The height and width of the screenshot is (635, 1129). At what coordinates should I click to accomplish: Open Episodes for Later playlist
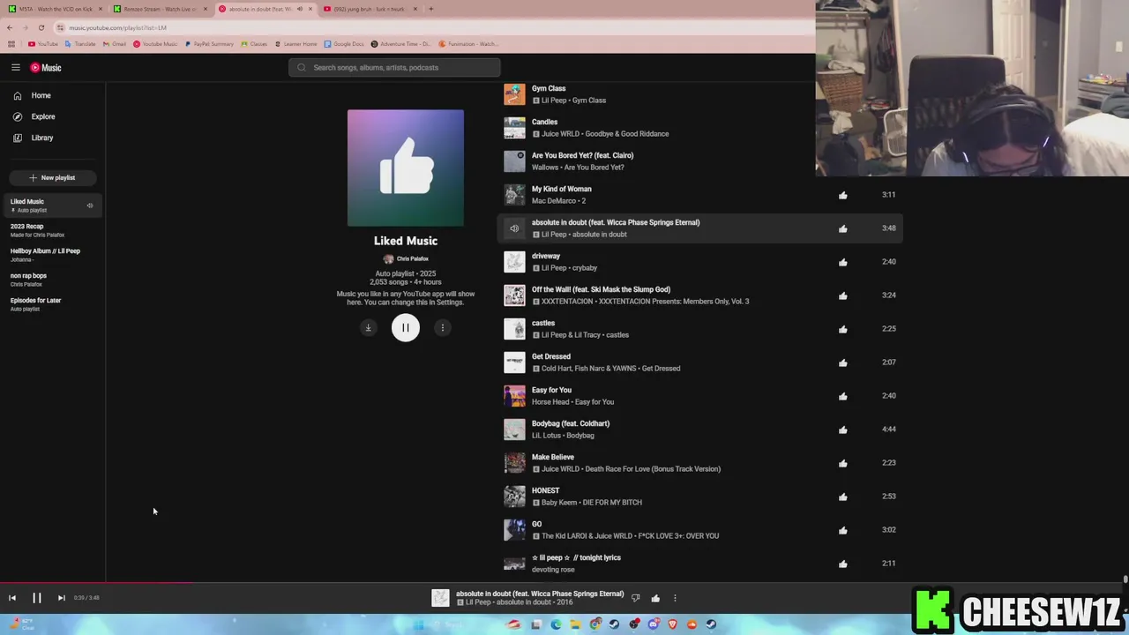53,304
